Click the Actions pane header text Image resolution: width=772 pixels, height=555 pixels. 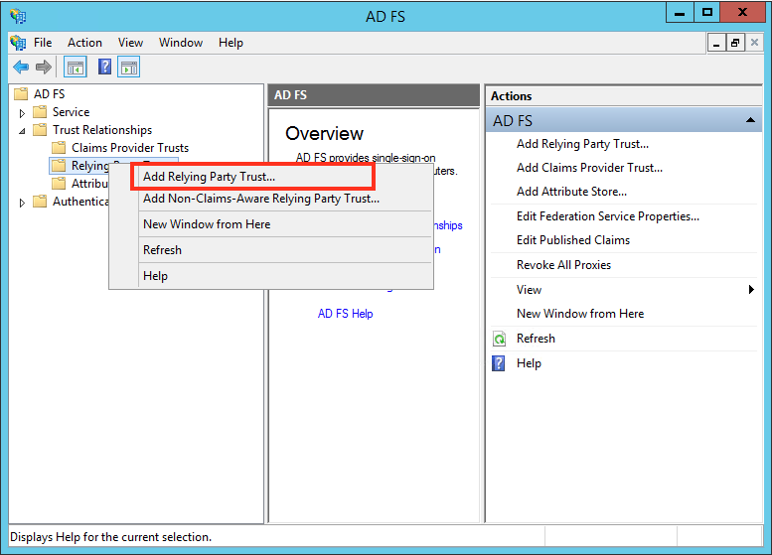tap(511, 96)
